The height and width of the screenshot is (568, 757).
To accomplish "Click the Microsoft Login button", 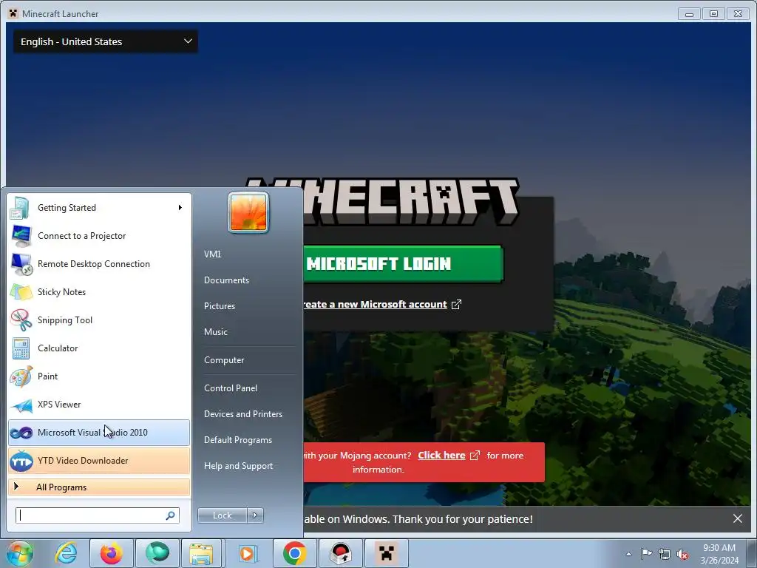I will (x=403, y=264).
